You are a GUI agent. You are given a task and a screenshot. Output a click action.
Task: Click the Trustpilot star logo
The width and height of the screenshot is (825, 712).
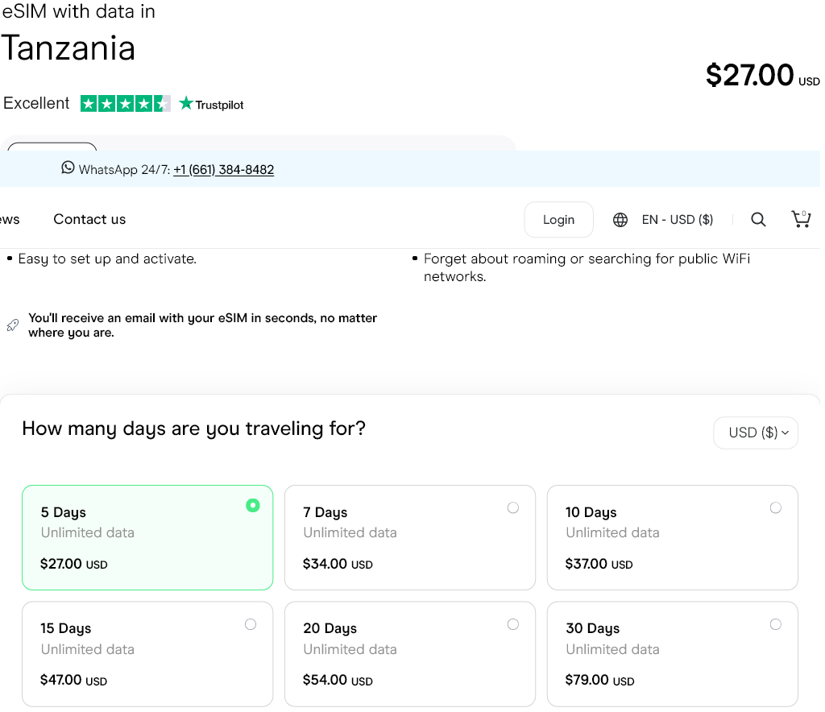point(187,103)
